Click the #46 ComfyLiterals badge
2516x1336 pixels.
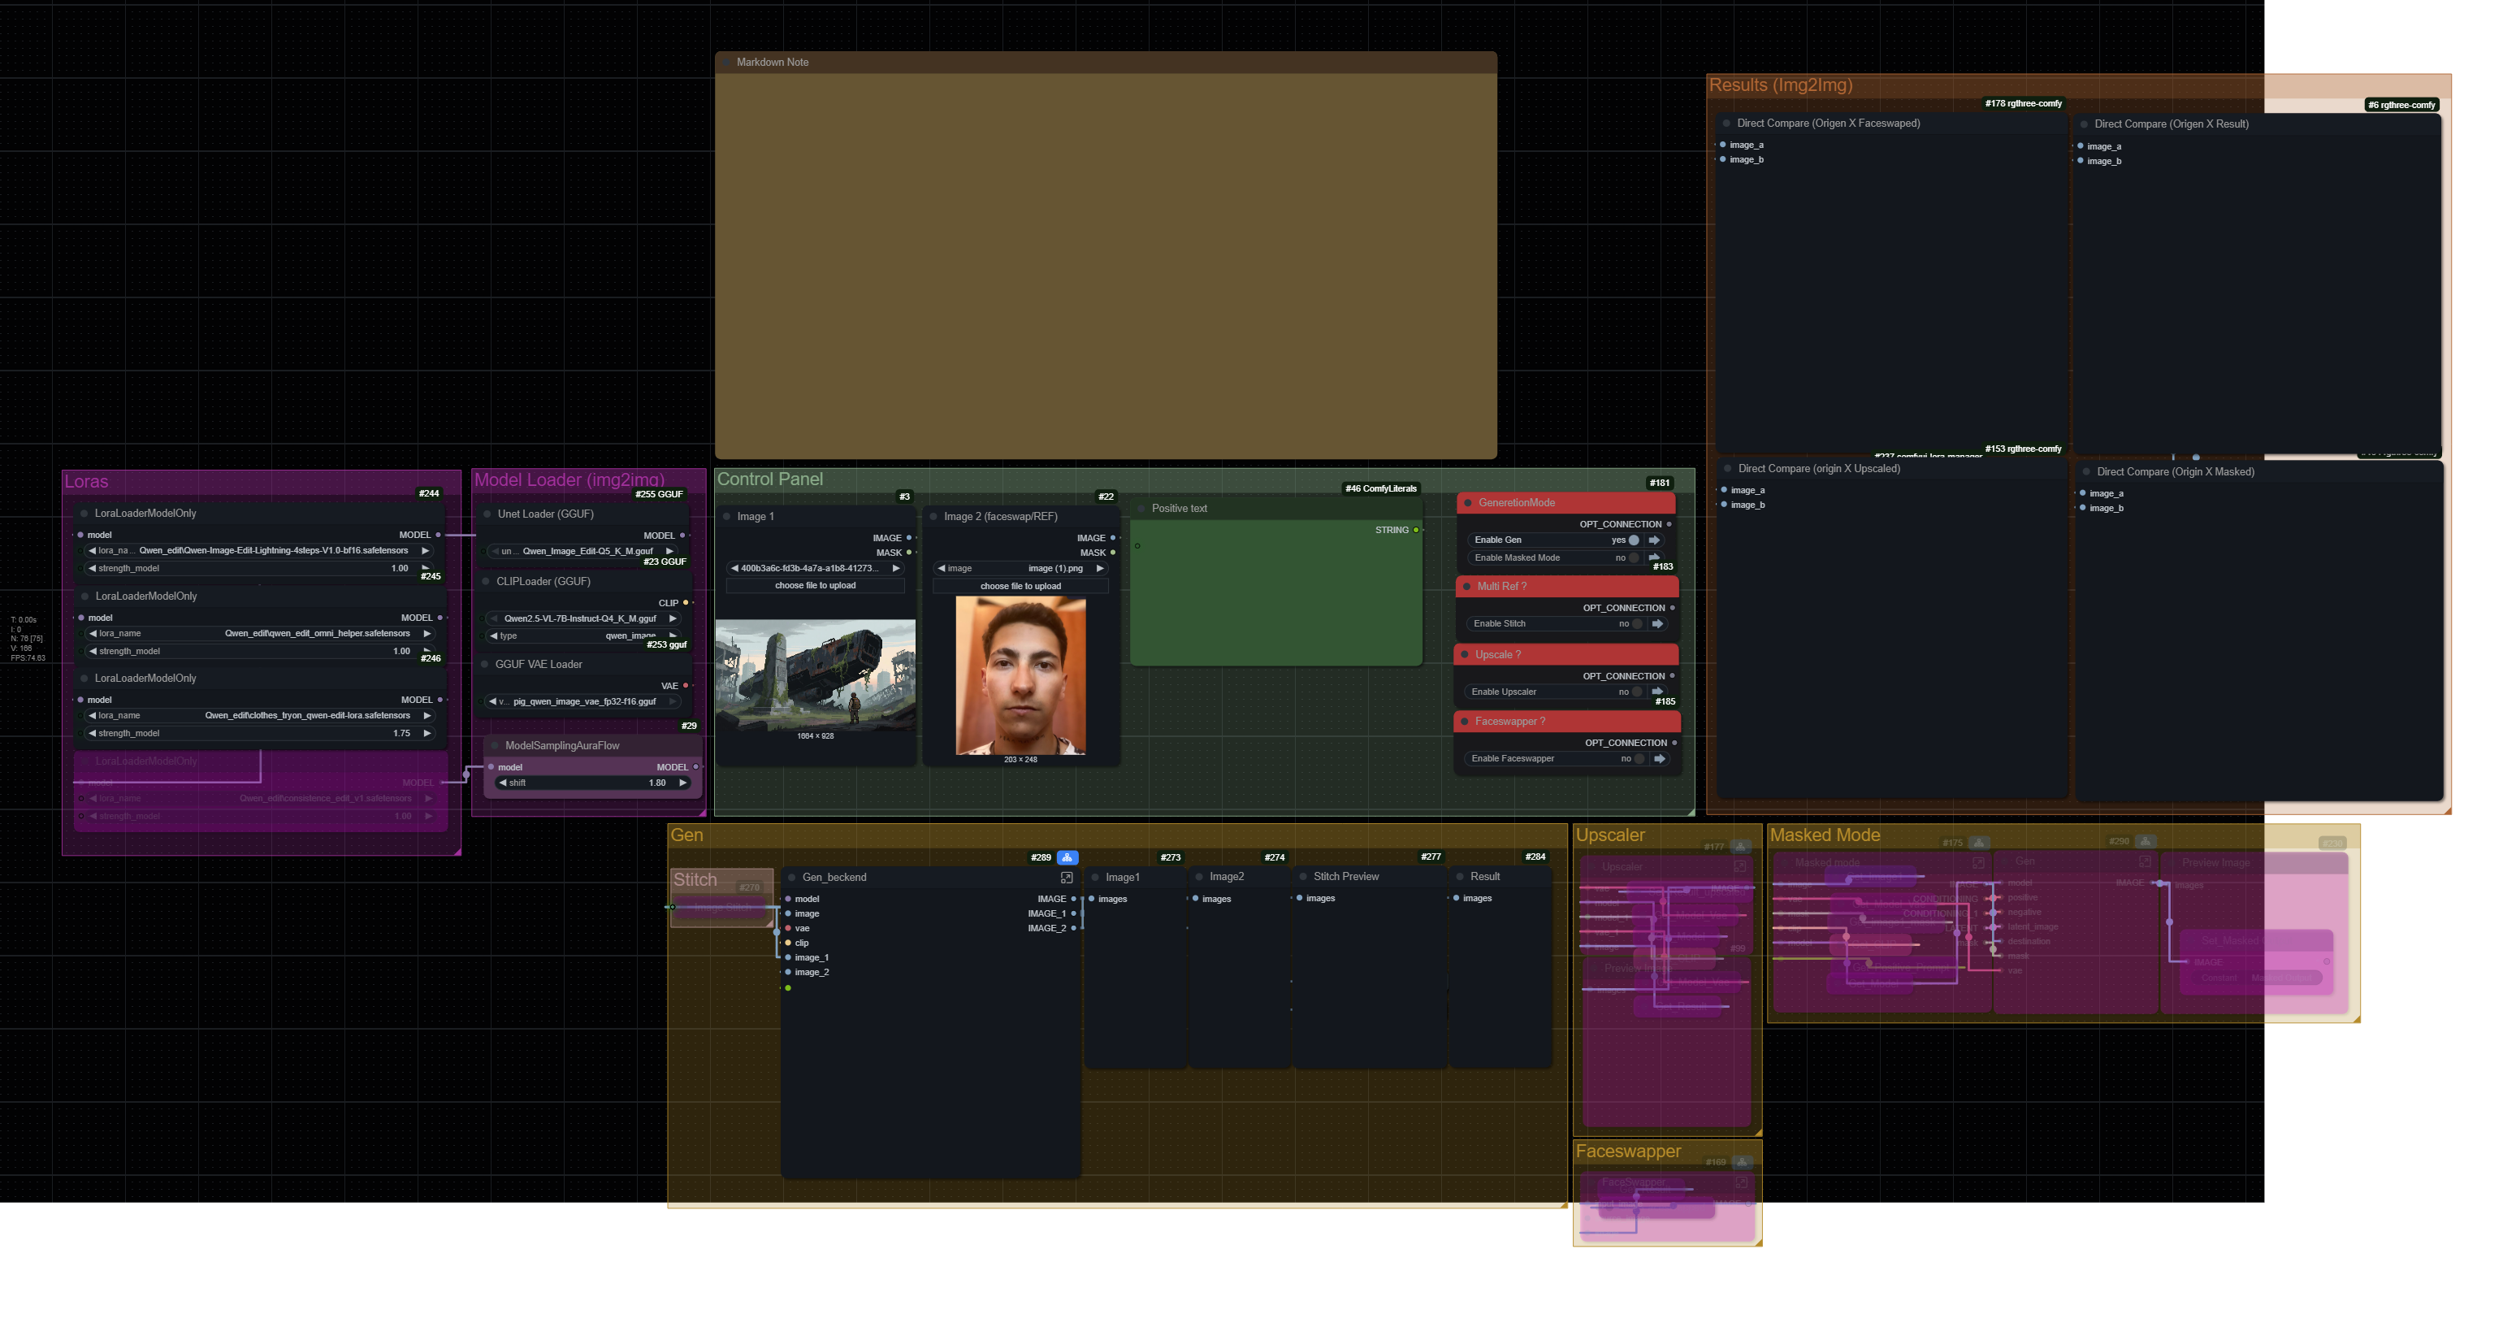[x=1380, y=488]
